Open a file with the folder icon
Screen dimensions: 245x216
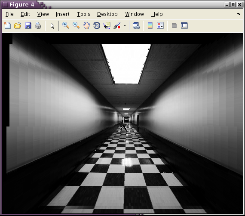[18, 25]
